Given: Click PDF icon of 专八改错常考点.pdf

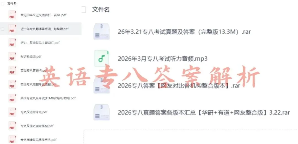Looking at the screenshot, I should pos(12,112).
